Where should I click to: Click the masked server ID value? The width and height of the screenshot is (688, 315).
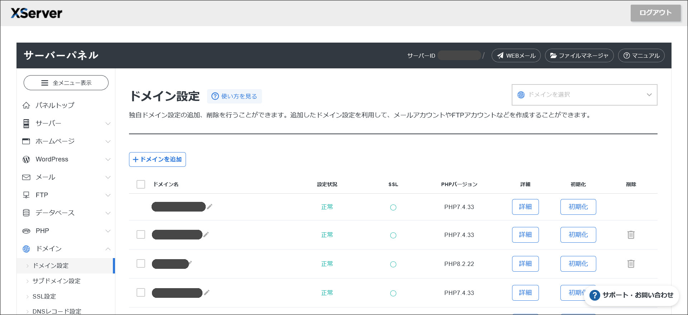point(459,55)
